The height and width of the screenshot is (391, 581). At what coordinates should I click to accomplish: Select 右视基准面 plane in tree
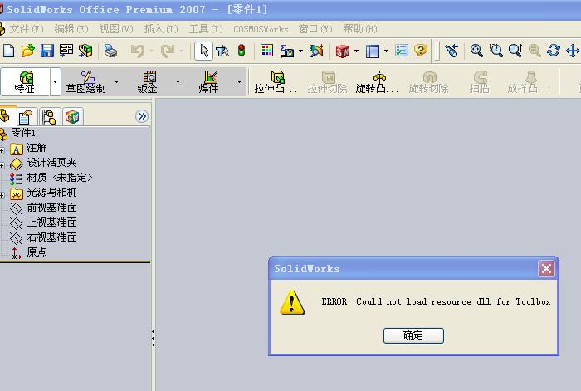pos(51,237)
